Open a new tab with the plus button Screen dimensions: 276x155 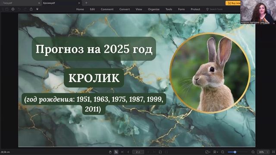tap(86, 3)
